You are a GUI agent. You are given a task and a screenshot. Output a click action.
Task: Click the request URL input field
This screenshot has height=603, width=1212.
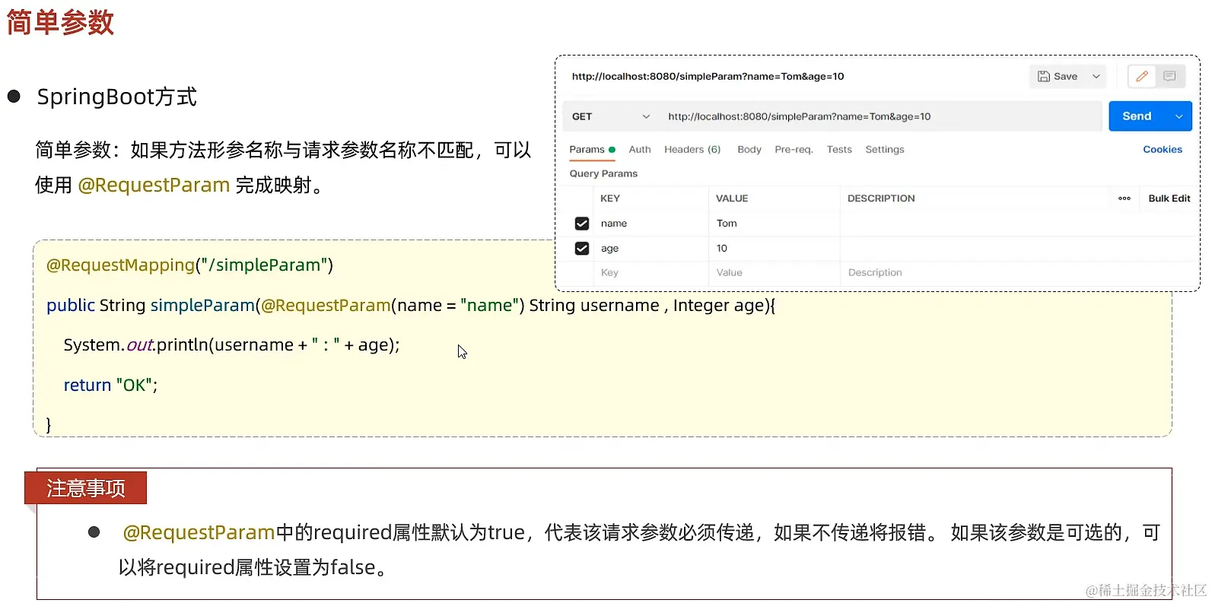point(880,116)
